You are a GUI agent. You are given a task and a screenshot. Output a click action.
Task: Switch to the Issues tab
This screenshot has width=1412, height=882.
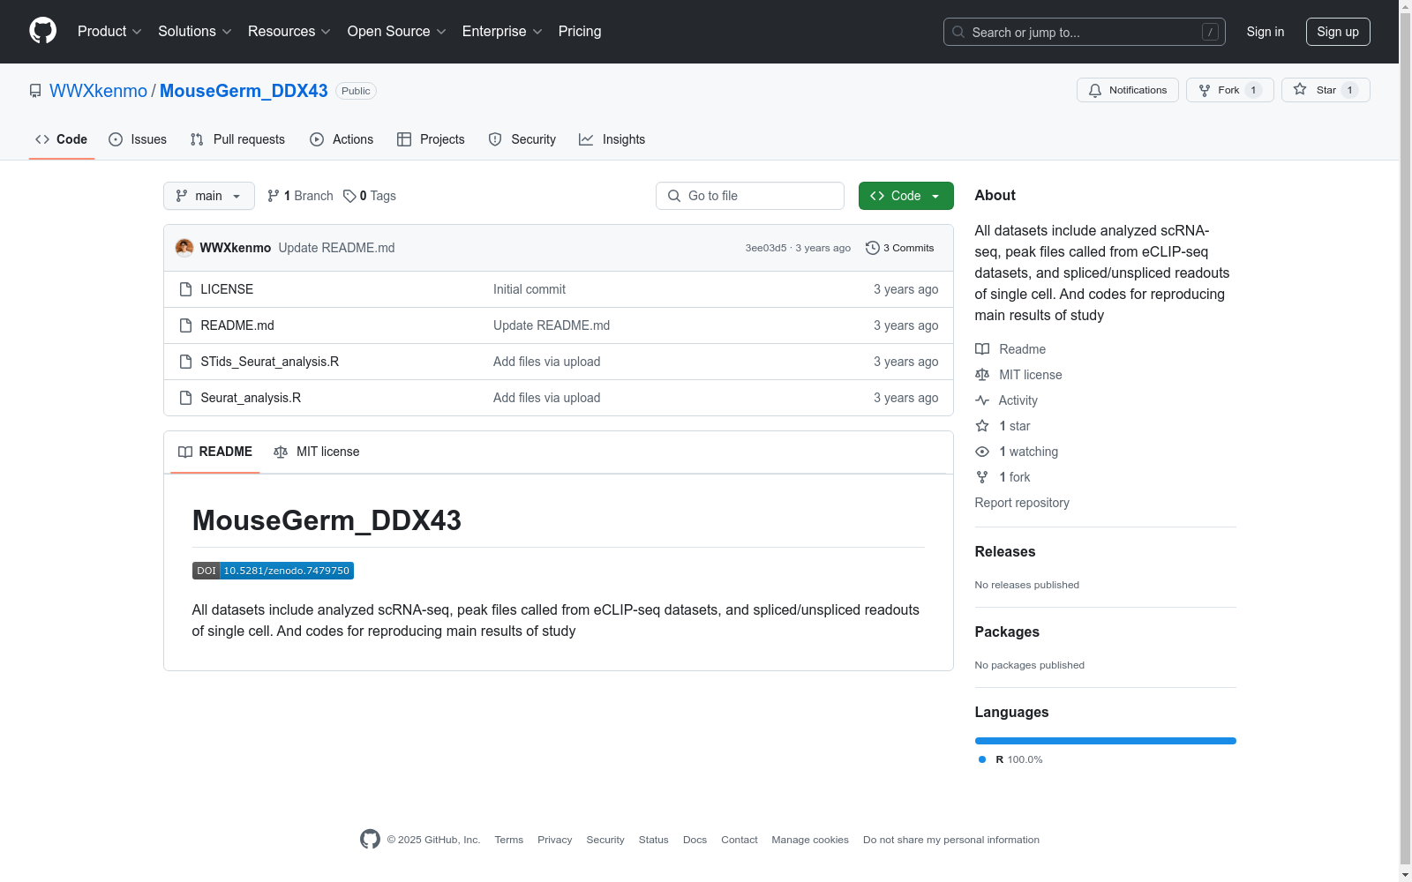pyautogui.click(x=138, y=139)
